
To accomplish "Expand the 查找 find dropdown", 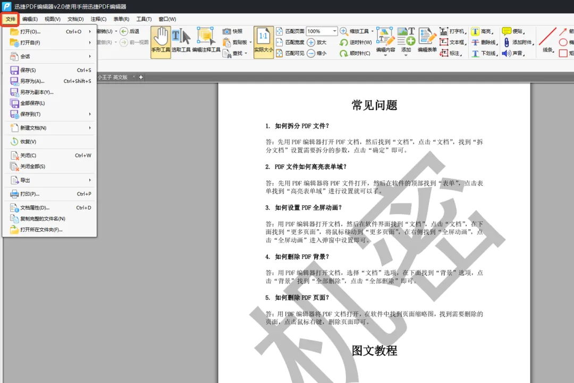I will pyautogui.click(x=246, y=54).
